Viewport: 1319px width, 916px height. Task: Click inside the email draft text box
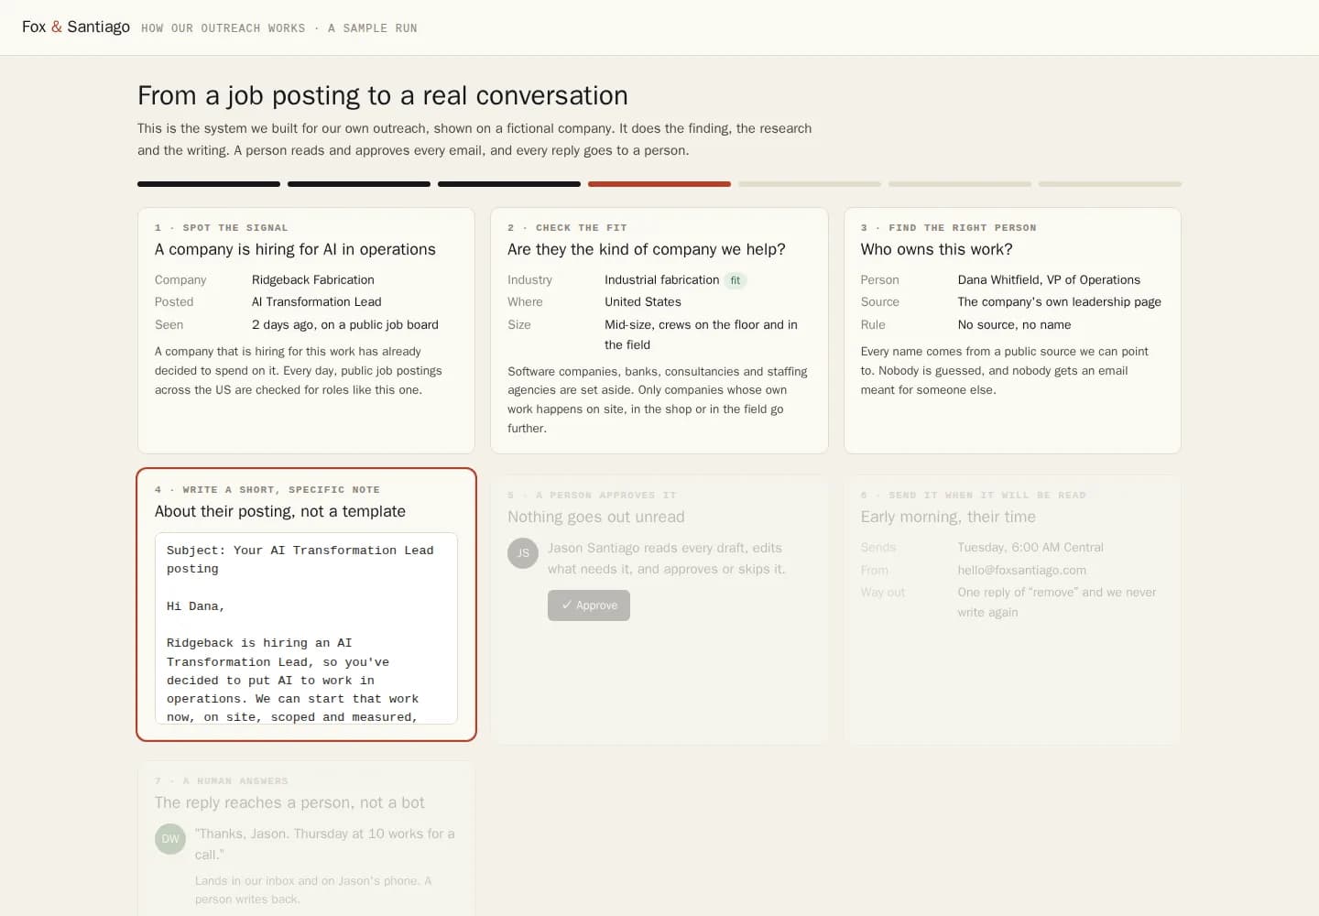(x=306, y=628)
